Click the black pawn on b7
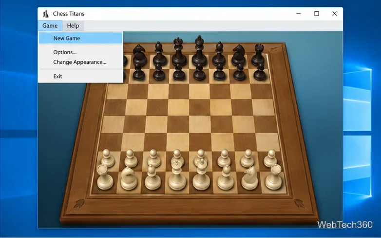This screenshot has width=381, height=238. point(139,72)
